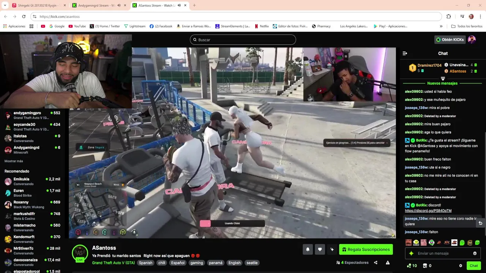Screen dimensions: 486x273
Task: Open recommended channel Roxanny
Action: pos(32,204)
